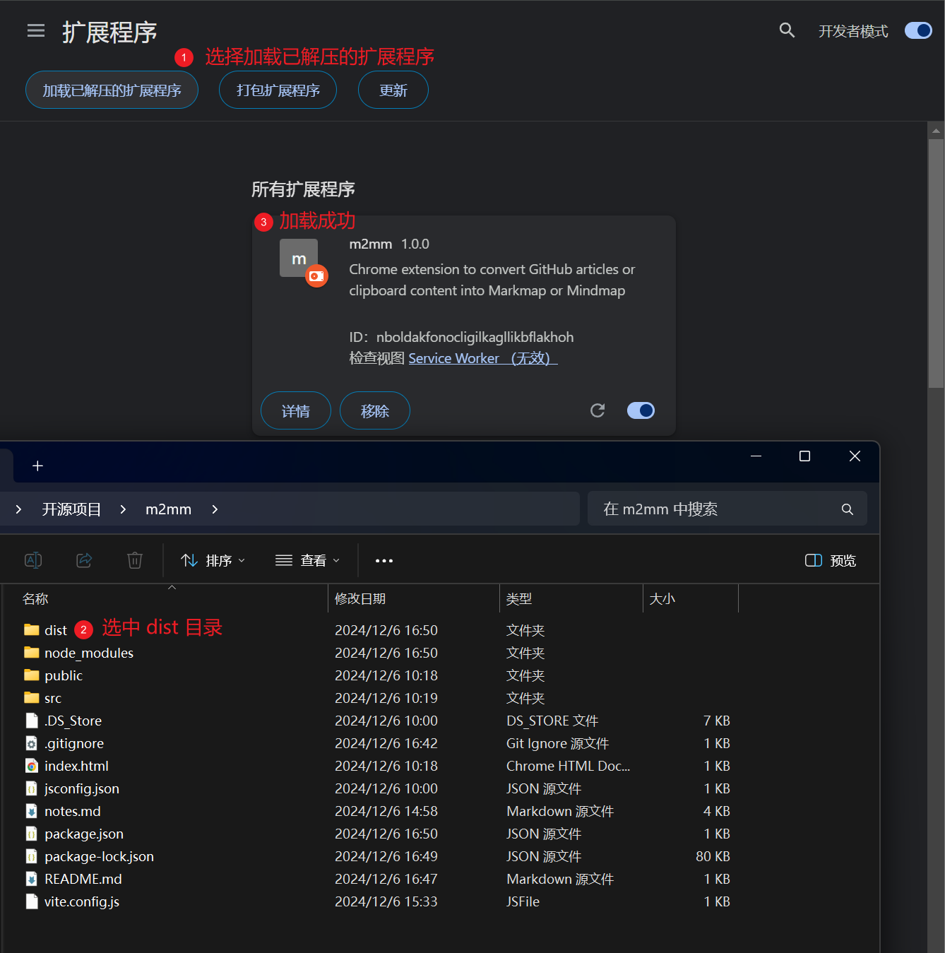Select the README.md file
Image resolution: width=945 pixels, height=953 pixels.
tap(83, 879)
